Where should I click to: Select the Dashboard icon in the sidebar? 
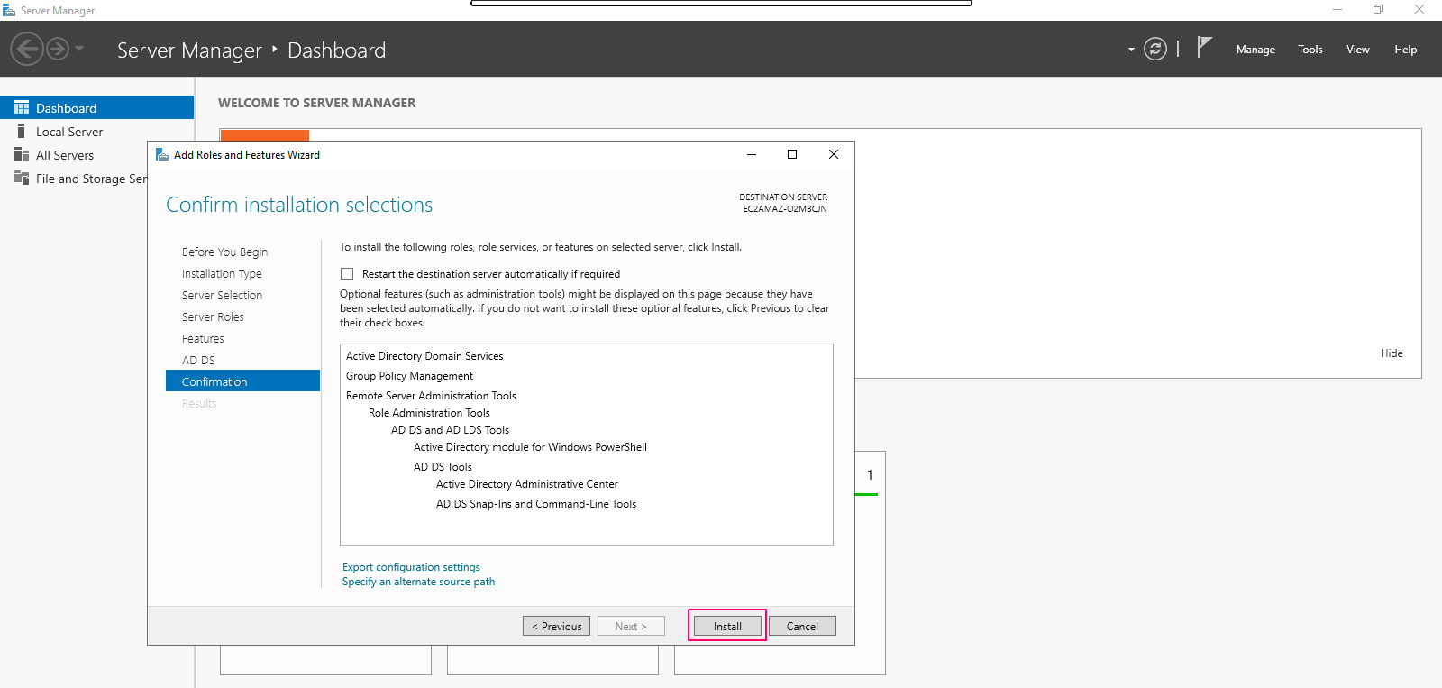coord(22,107)
